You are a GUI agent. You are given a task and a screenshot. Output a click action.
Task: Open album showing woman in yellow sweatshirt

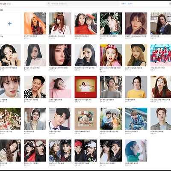pyautogui.click(x=136, y=87)
